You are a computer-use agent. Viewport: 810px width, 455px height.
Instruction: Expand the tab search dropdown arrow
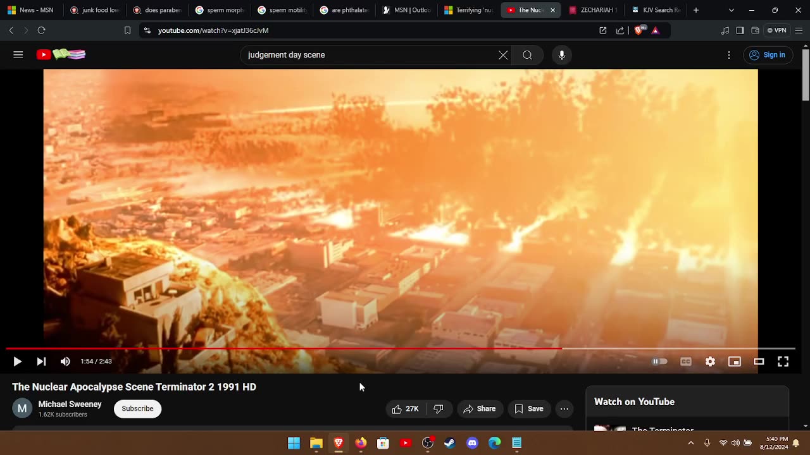click(x=732, y=10)
